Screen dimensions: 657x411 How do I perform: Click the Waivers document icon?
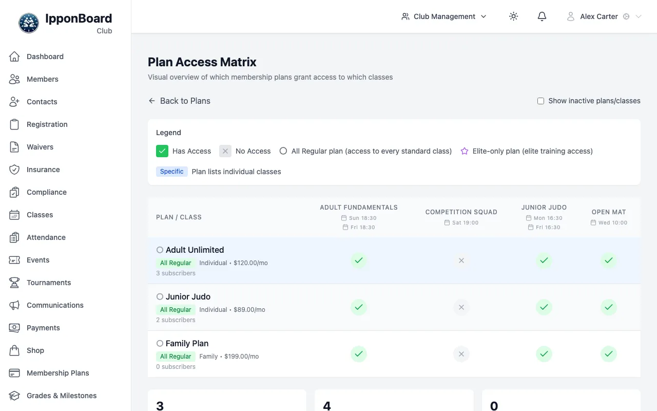click(x=14, y=147)
